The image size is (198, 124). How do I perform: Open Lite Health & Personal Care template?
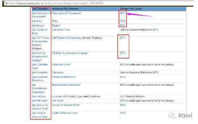coord(40,115)
